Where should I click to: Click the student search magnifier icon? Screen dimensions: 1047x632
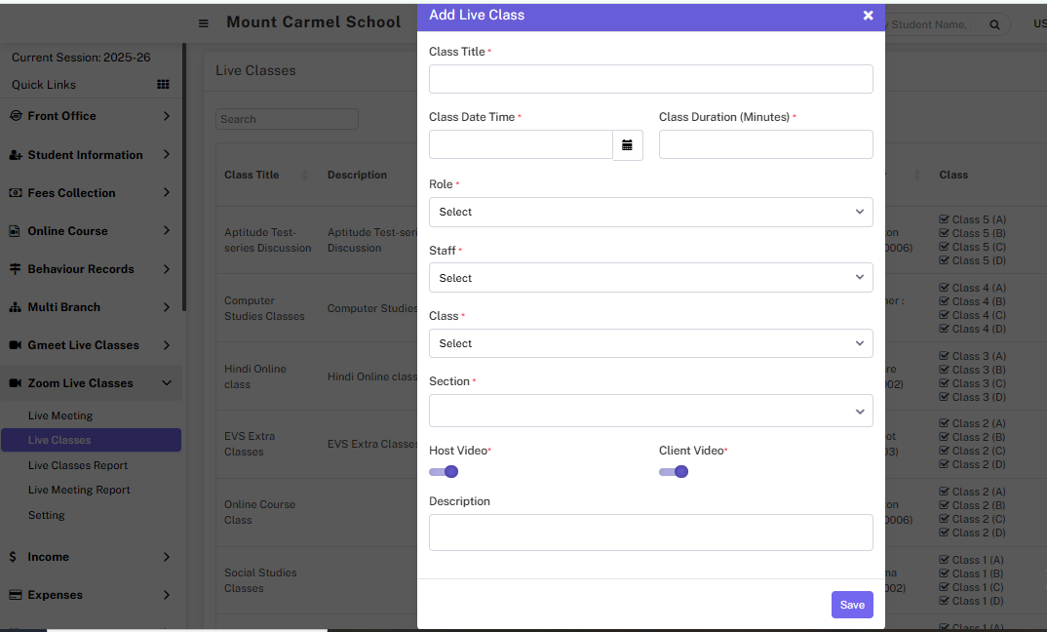994,23
